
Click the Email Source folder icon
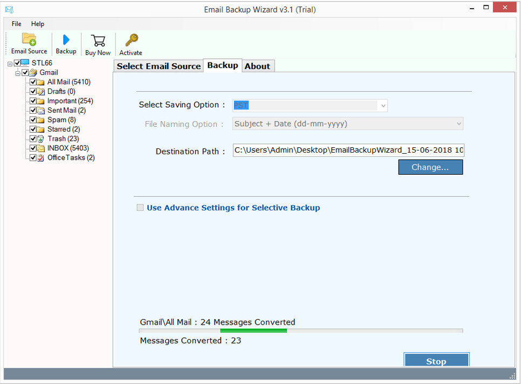coord(29,39)
